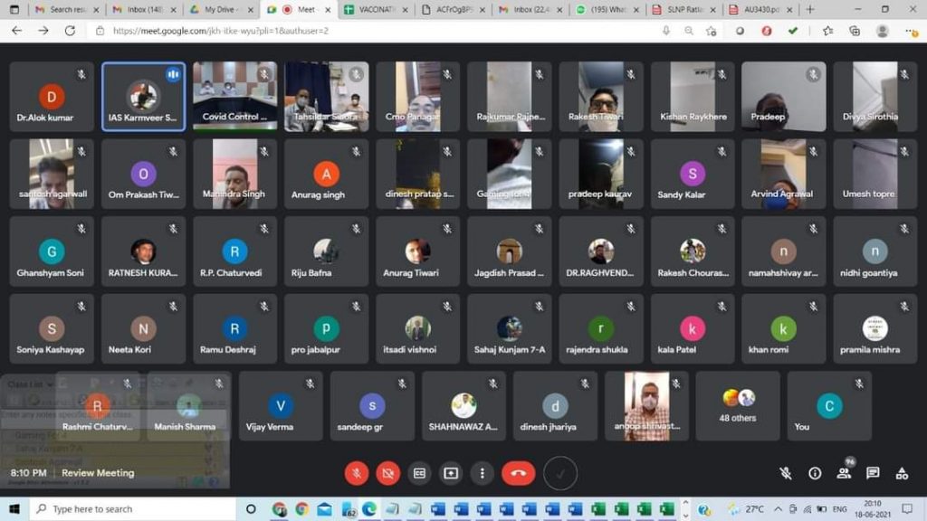Open the in-call chat panel
This screenshot has height=521, width=927.
(x=873, y=473)
